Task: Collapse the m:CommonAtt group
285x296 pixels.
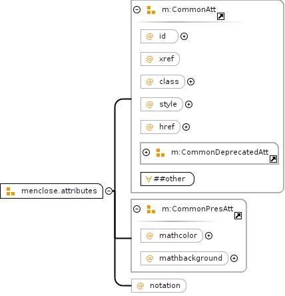Action: tap(137, 10)
